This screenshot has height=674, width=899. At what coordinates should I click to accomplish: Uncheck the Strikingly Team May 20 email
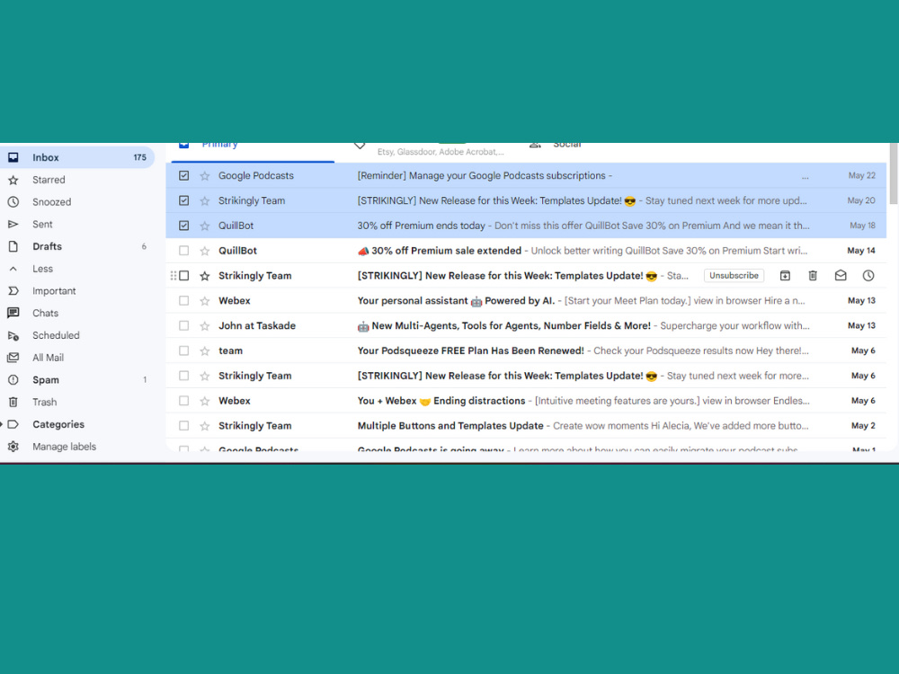tap(183, 200)
